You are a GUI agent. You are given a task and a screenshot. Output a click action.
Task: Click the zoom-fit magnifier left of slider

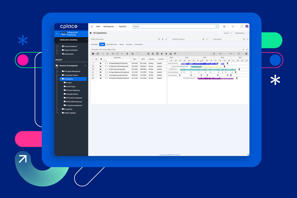[x=133, y=54]
